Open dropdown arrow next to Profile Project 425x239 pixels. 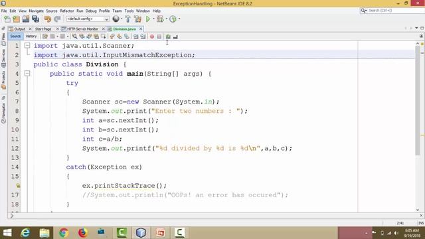(179, 19)
